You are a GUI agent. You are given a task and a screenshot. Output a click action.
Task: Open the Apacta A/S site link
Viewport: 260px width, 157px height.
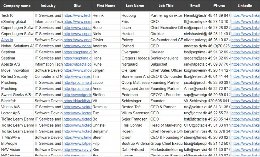click(x=77, y=64)
